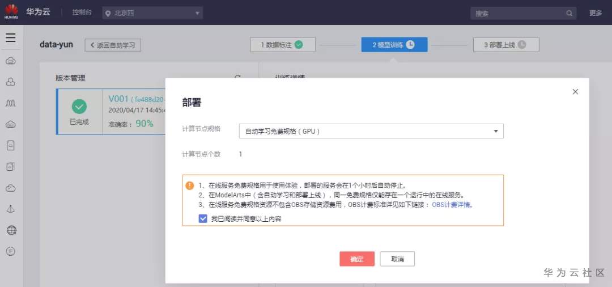The image size is (612, 287).
Task: Toggle the 我已阅读并同意以上内容 checkbox
Action: click(203, 218)
